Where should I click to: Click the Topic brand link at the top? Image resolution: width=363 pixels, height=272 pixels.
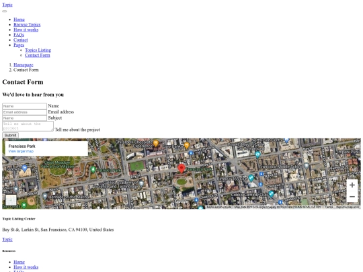point(7,5)
